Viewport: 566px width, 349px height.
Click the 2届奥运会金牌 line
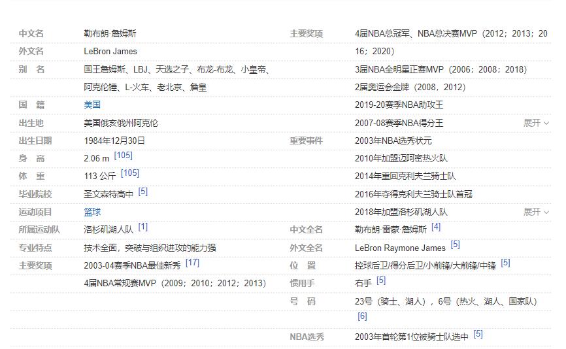410,87
